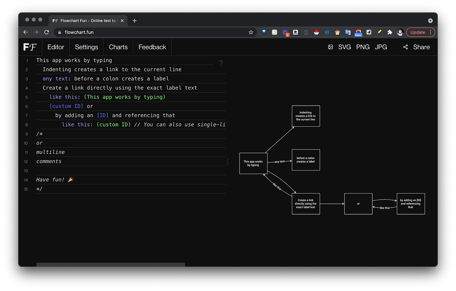456x291 pixels.
Task: Export the chart as JPG
Action: [x=381, y=47]
